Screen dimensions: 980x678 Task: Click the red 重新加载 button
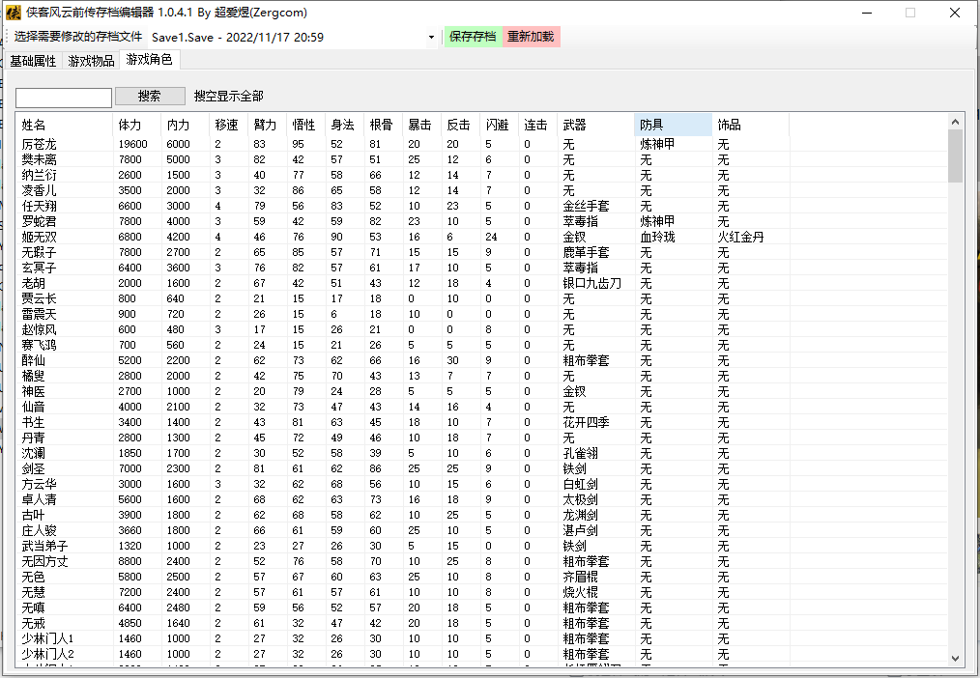coord(531,37)
